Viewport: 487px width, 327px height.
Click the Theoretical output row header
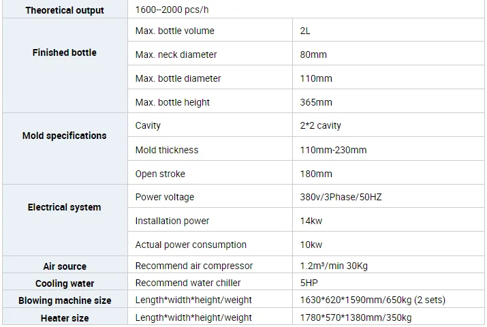pyautogui.click(x=65, y=10)
